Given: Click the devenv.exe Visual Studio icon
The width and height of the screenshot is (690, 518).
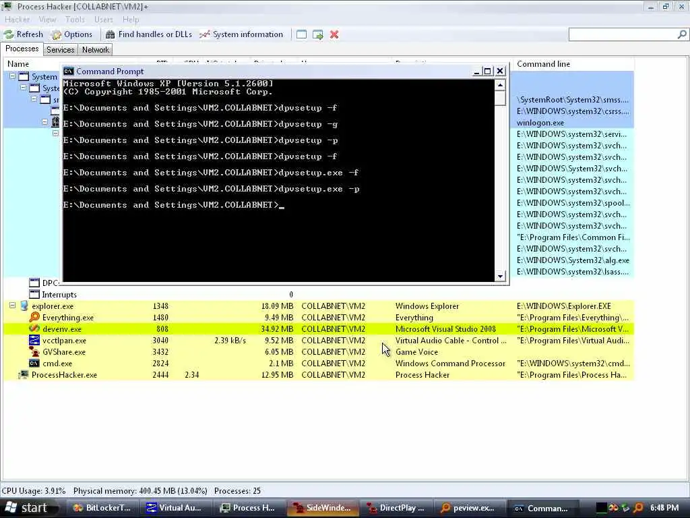Looking at the screenshot, I should click(34, 328).
